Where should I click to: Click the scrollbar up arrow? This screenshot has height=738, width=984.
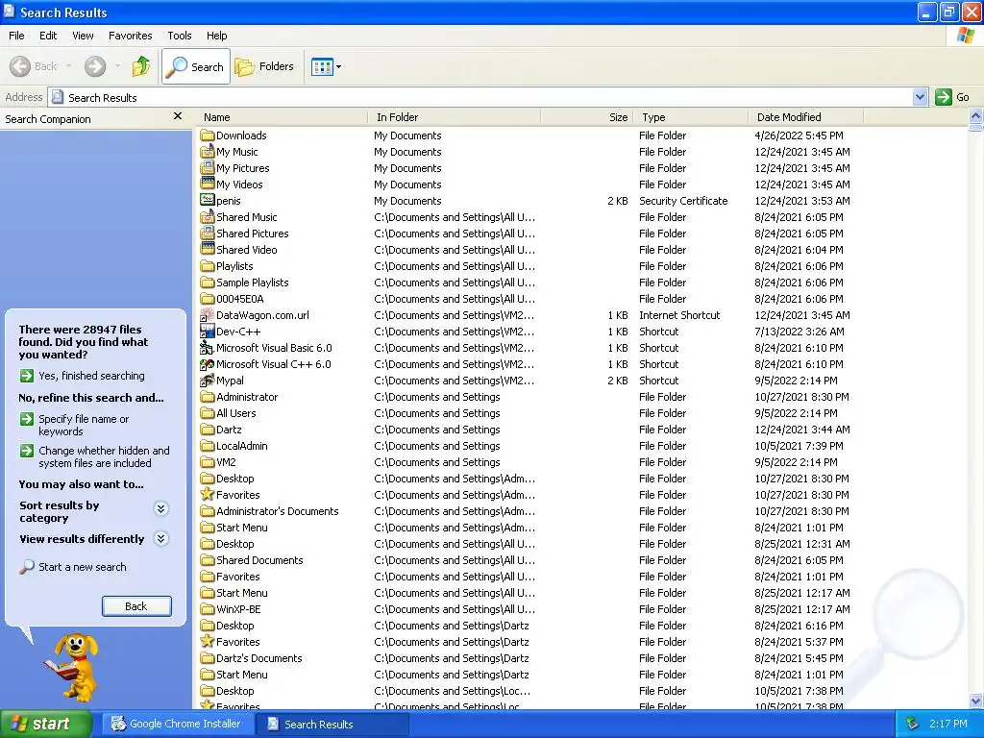[x=976, y=116]
